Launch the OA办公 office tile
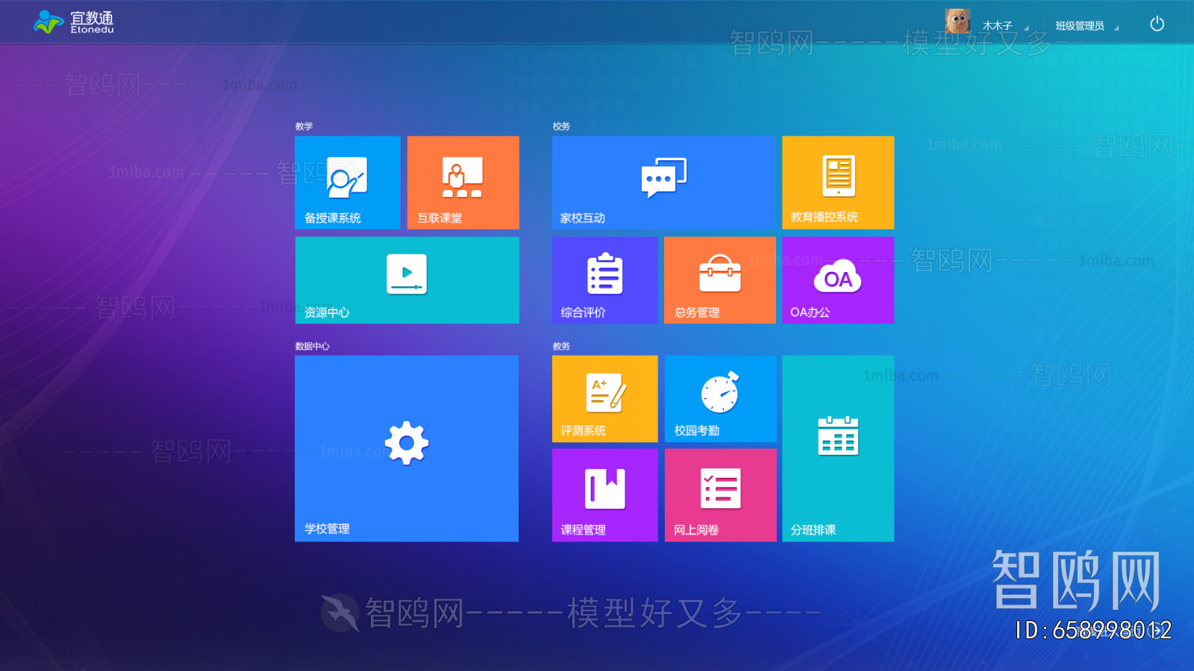Image resolution: width=1194 pixels, height=671 pixels. pyautogui.click(x=838, y=280)
